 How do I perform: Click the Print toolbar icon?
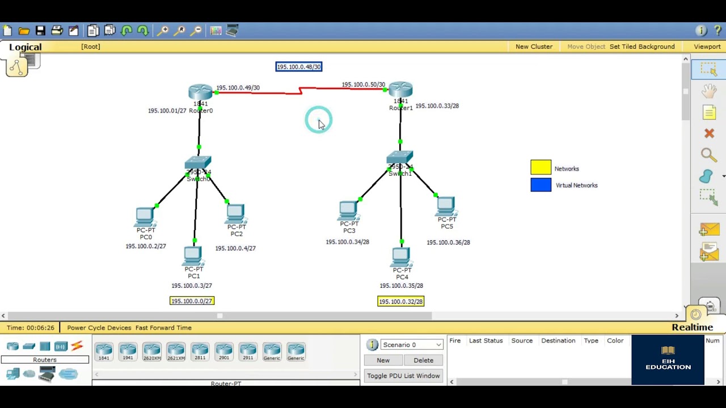(x=57, y=31)
